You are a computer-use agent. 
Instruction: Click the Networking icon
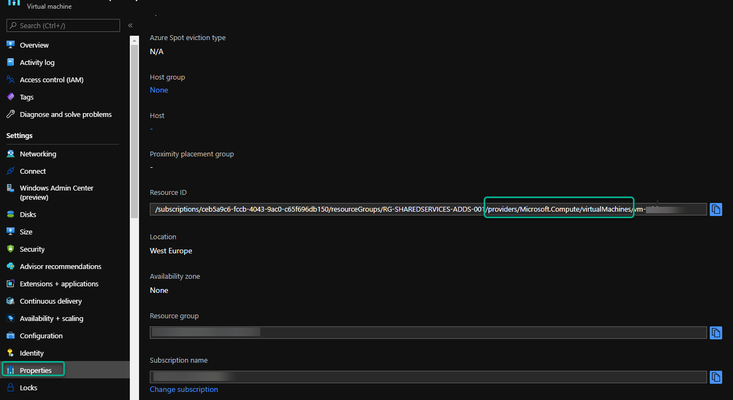tap(10, 154)
